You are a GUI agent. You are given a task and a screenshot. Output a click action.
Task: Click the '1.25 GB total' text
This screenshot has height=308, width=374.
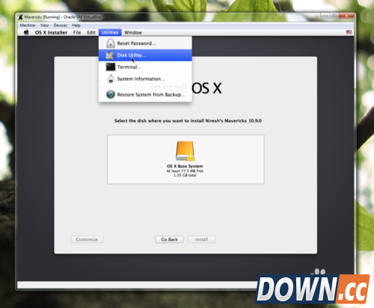(x=185, y=175)
